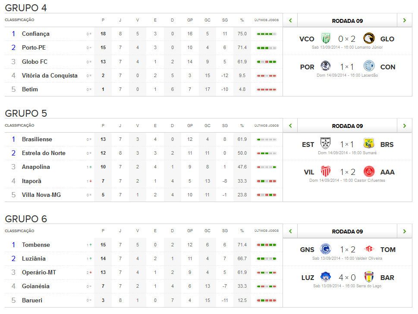418x314 pixels.
Task: Show next round for Grupo 5
Action: coord(404,126)
